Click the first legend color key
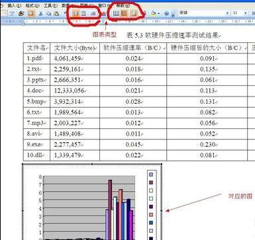Viewport: 255px width, 240px height. point(151,175)
